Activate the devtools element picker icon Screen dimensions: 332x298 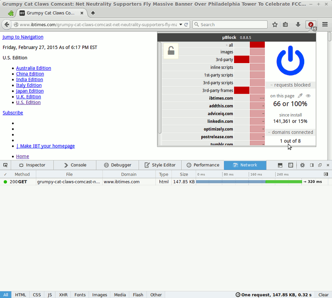5,165
